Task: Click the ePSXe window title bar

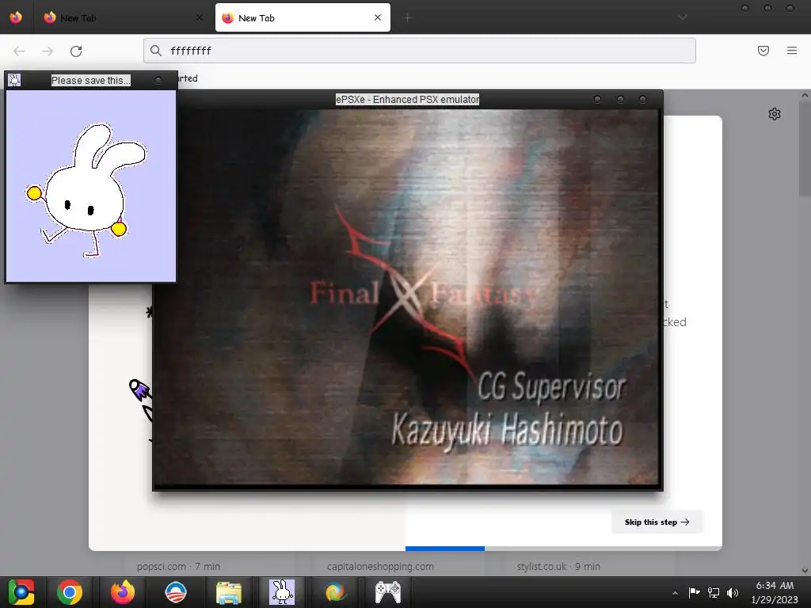Action: click(x=408, y=99)
